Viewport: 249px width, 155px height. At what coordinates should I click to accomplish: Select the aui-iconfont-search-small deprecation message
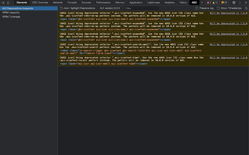[132, 46]
